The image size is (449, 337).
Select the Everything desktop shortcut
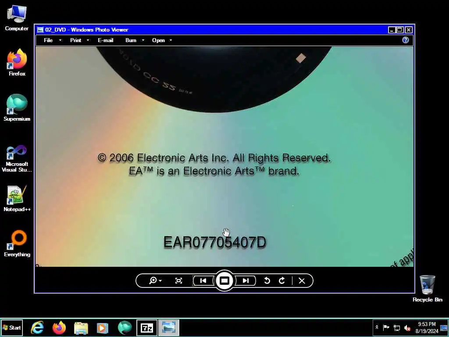(17, 243)
